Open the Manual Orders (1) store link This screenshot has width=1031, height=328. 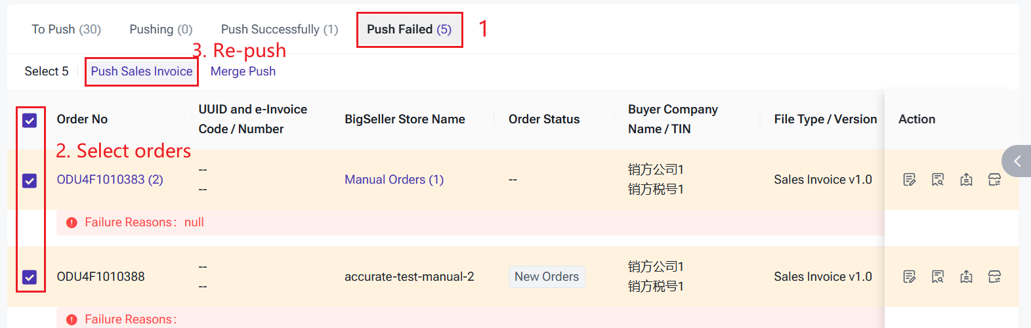[x=394, y=180]
